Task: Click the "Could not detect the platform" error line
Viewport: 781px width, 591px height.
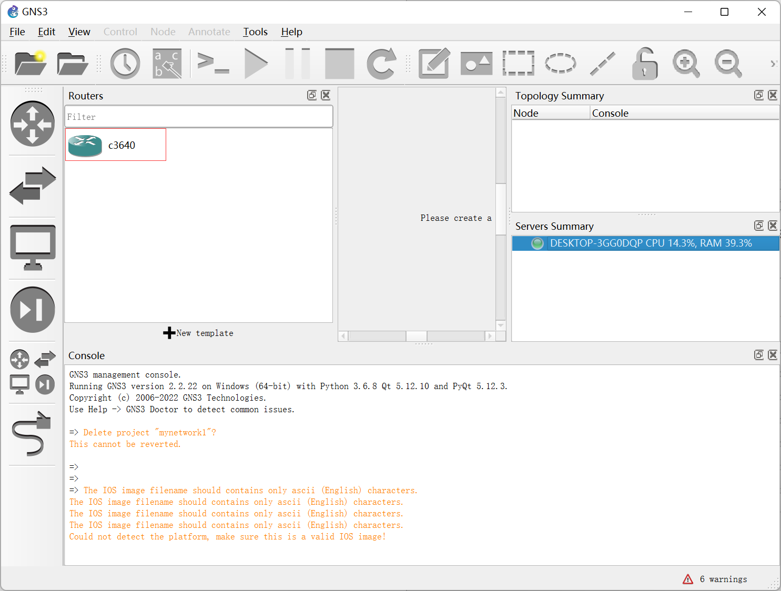Action: [228, 536]
